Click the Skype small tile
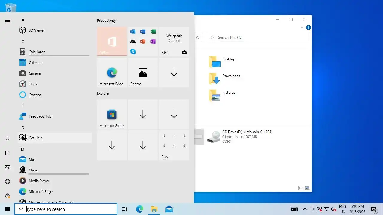This screenshot has width=383, height=215. point(133,52)
